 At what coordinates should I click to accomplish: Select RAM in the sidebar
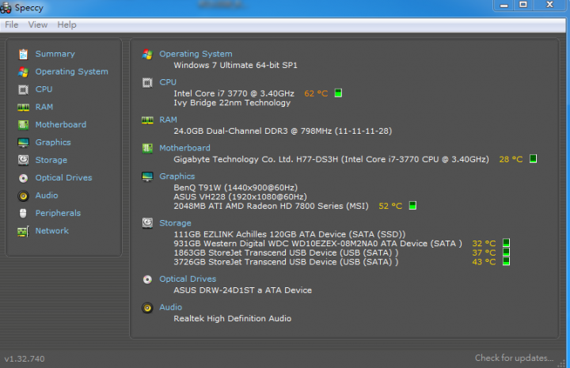coord(44,107)
